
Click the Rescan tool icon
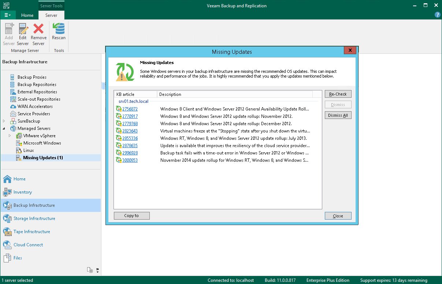click(x=59, y=29)
